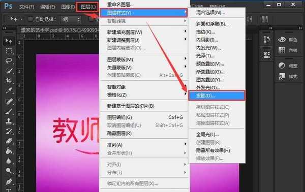This screenshot has width=305, height=192.
Task: Expand the color and styles panel dock
Action: (x=300, y=28)
